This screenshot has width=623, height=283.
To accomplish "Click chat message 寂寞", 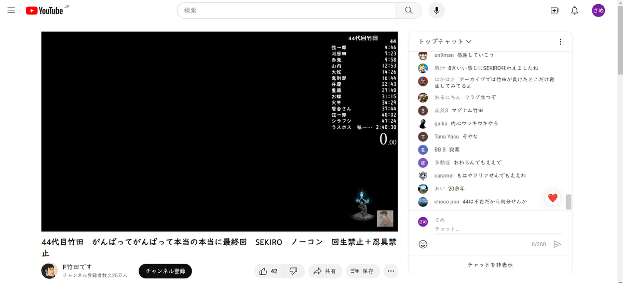I will tap(455, 150).
